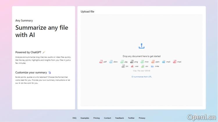This screenshot has height=122, width=218.
Task: Click the .txt file type icon
Action: point(123,66)
